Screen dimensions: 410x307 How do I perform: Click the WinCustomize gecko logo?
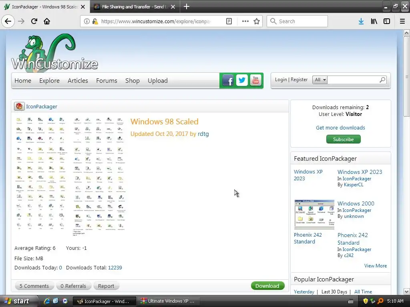[54, 53]
